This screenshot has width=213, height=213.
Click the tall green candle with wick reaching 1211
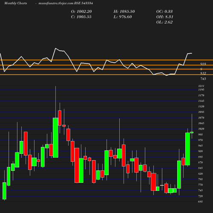(55, 138)
